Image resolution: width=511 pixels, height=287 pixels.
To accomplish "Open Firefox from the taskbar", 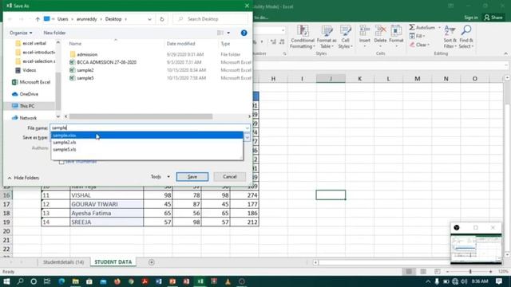I will 117,281.
